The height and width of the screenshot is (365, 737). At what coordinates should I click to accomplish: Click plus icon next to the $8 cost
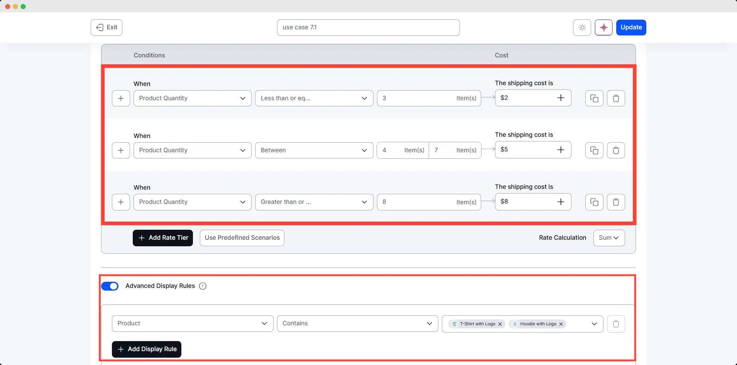(x=561, y=202)
